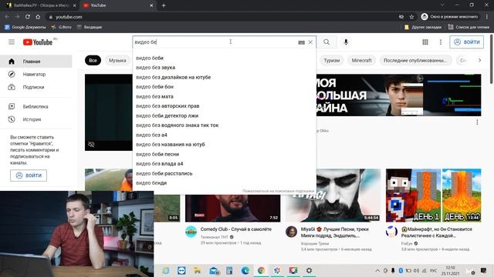Viewport: 494px width, 277px height.
Task: Open Список для чтения
Action: tap(469, 27)
